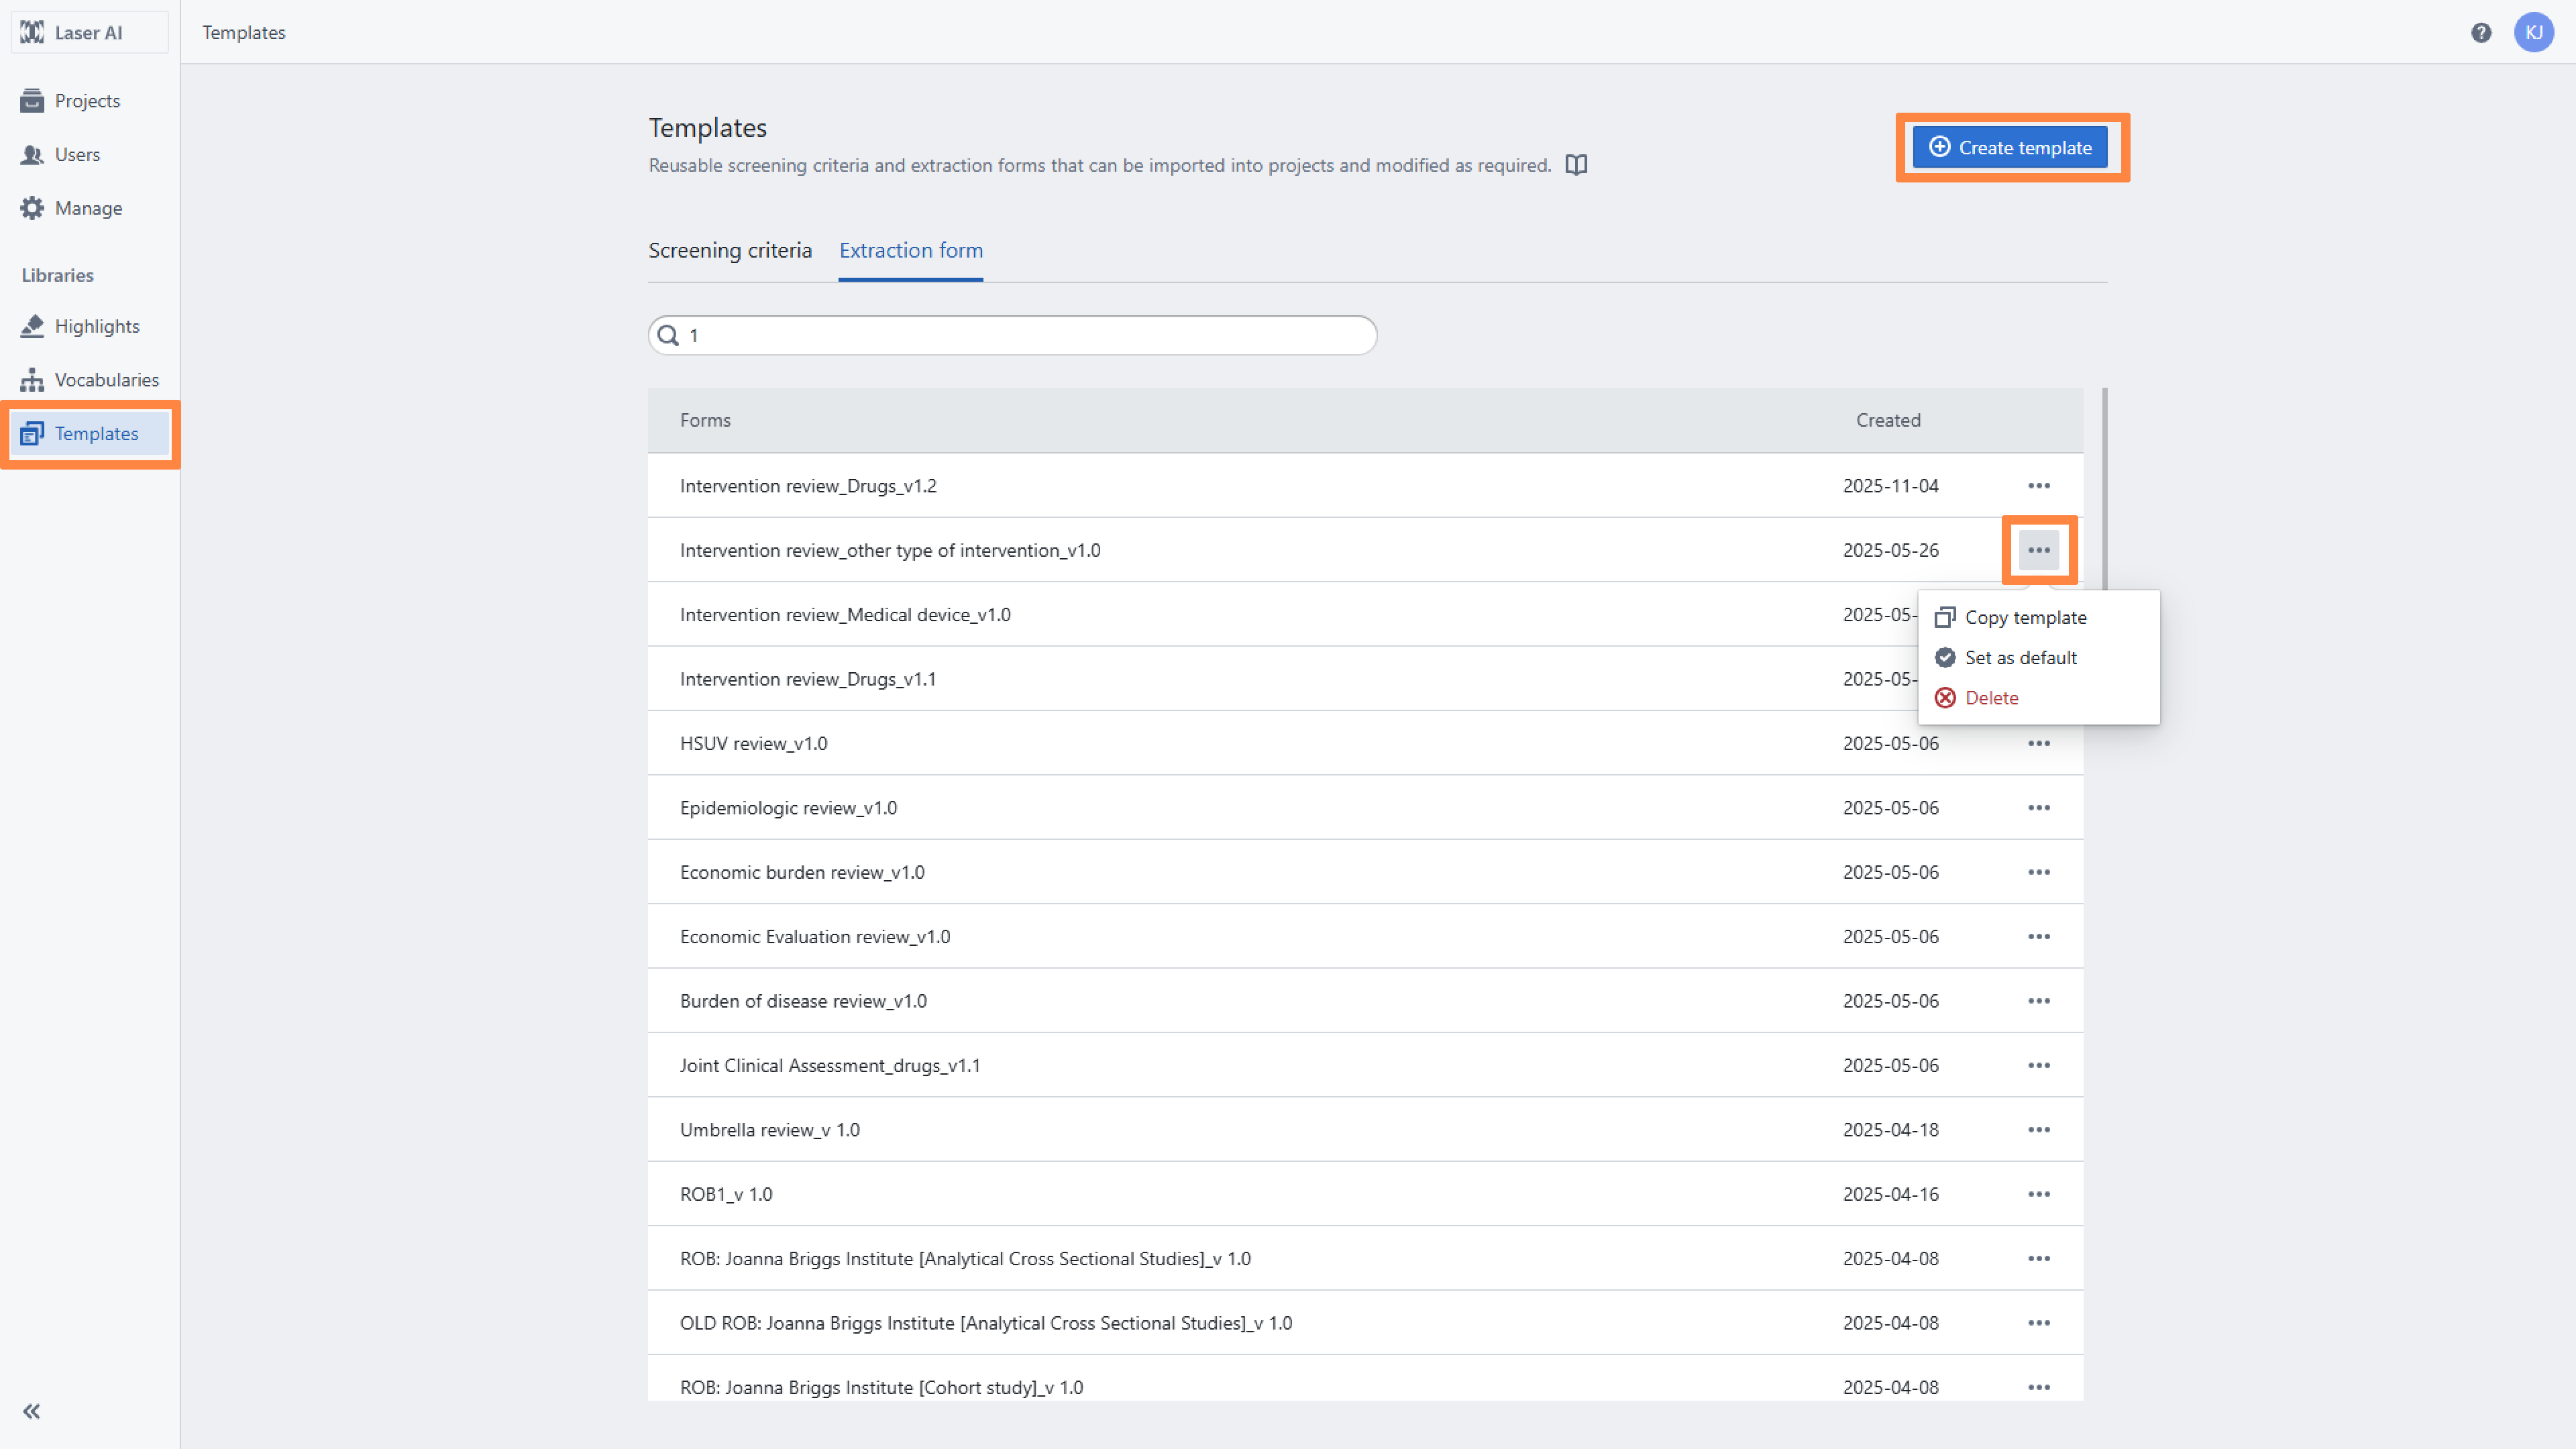Open options menu for Umbrella review_v 1.0
The height and width of the screenshot is (1449, 2576).
(2038, 1130)
